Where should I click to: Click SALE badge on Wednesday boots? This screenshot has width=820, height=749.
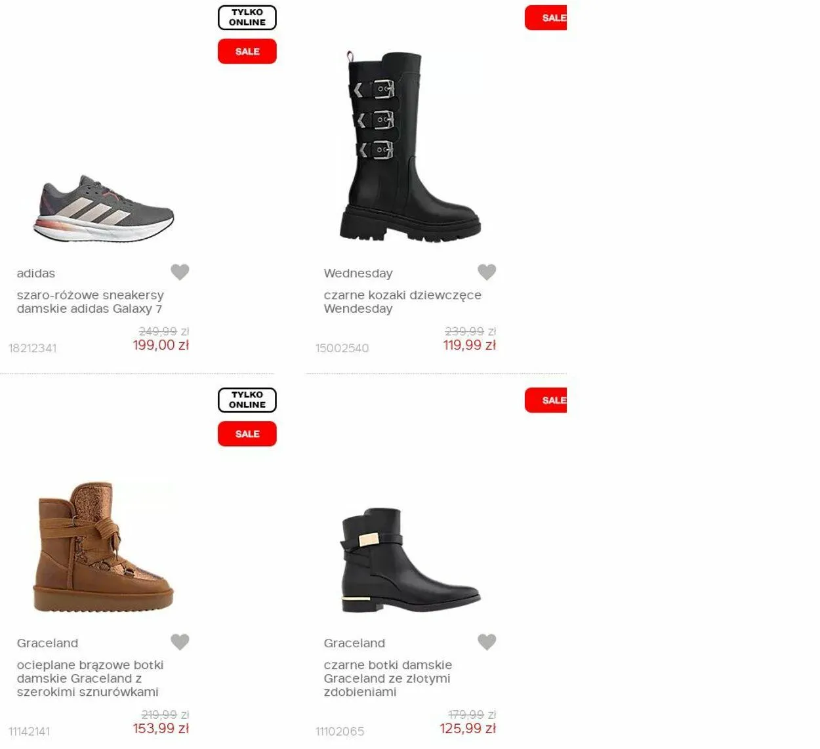(546, 18)
